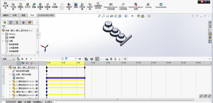Expand the 注解 annotations node

point(3,41)
